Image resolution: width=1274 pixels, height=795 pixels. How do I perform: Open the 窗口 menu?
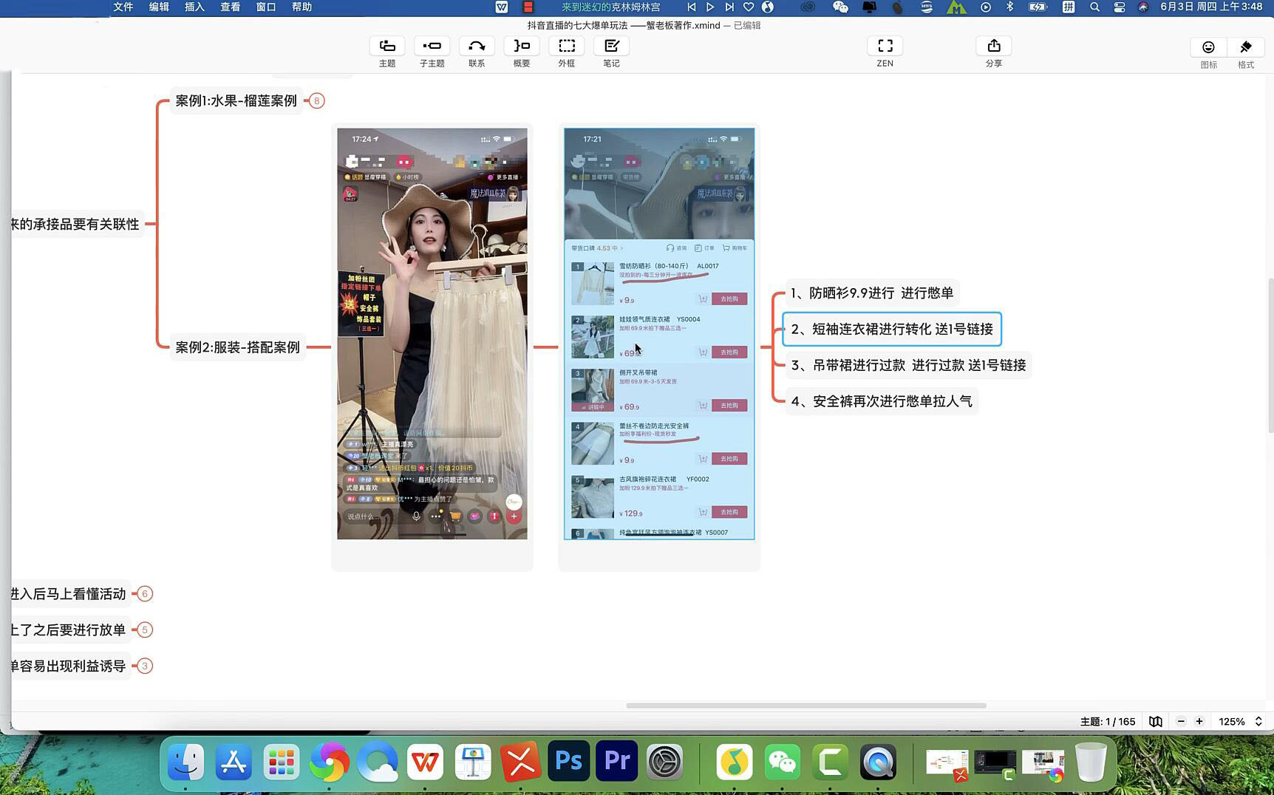pos(266,7)
